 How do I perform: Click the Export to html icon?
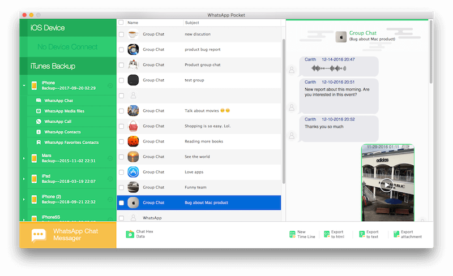coord(327,234)
